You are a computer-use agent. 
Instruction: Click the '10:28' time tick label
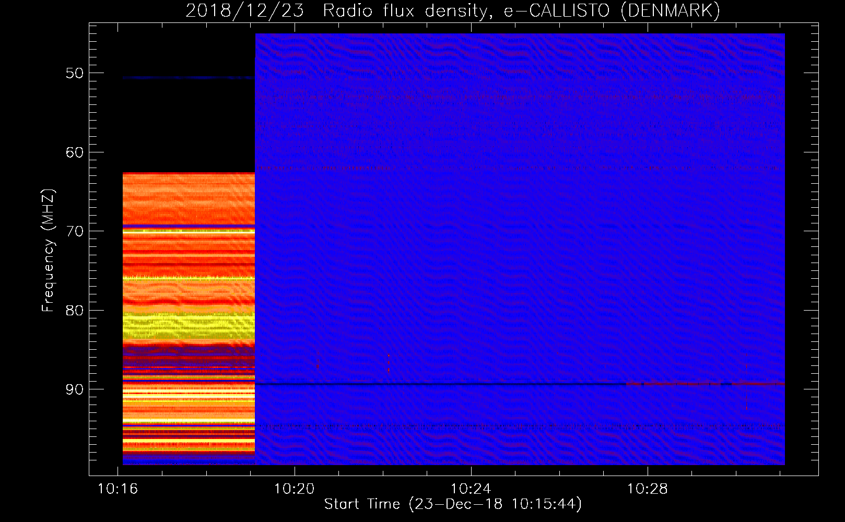[647, 489]
